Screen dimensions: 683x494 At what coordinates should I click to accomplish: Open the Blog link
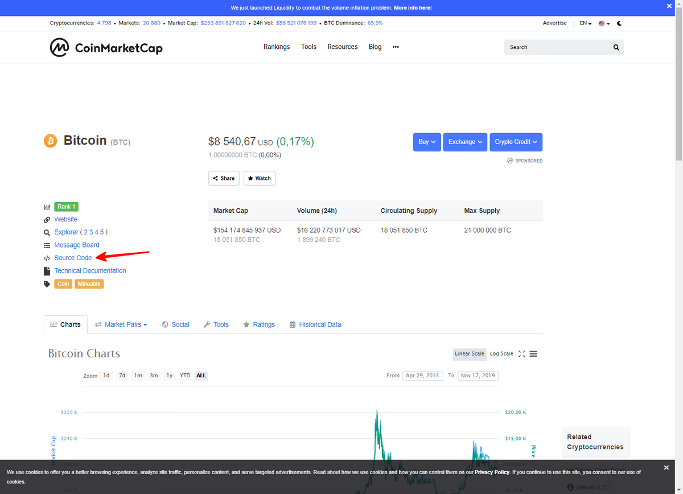coord(375,47)
